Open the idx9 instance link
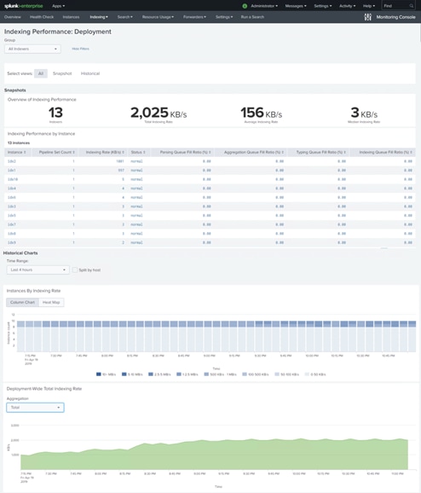The width and height of the screenshot is (421, 493). [12, 243]
